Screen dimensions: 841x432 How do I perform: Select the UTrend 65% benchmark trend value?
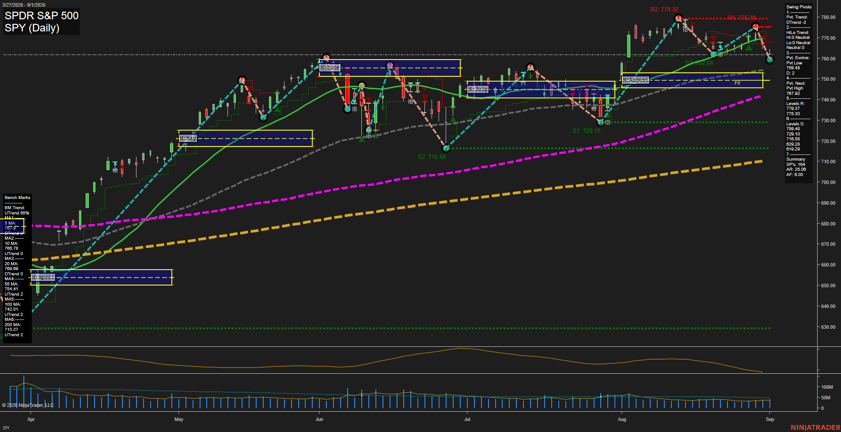pyautogui.click(x=17, y=213)
